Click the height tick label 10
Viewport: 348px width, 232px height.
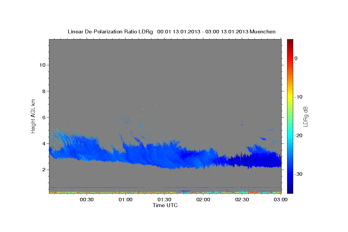pyautogui.click(x=42, y=65)
